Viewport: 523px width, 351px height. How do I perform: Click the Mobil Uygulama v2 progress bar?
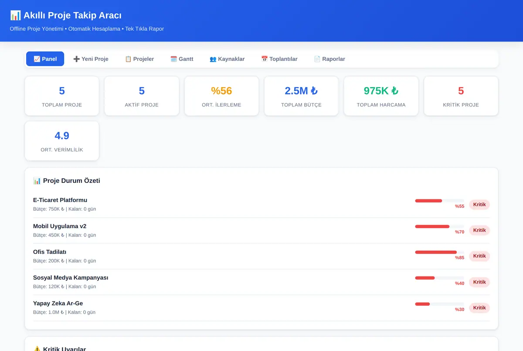tap(439, 226)
